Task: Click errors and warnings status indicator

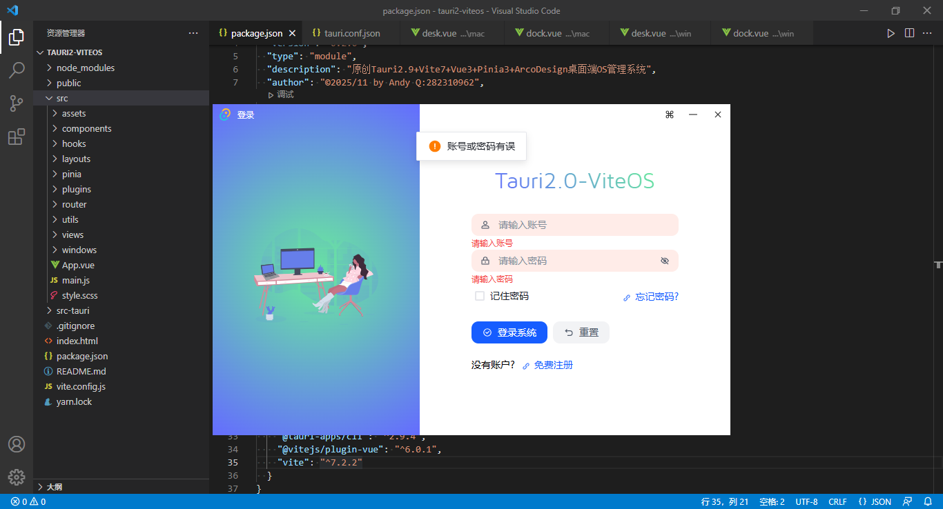Action: pyautogui.click(x=28, y=502)
